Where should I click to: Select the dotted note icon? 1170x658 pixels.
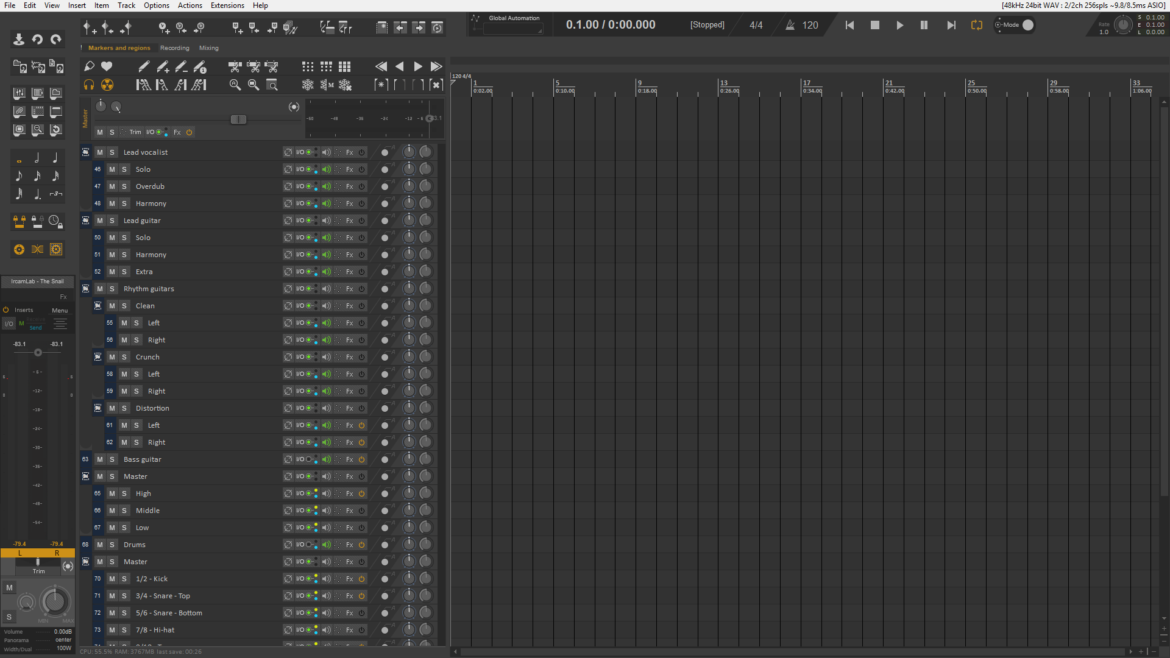pos(37,194)
